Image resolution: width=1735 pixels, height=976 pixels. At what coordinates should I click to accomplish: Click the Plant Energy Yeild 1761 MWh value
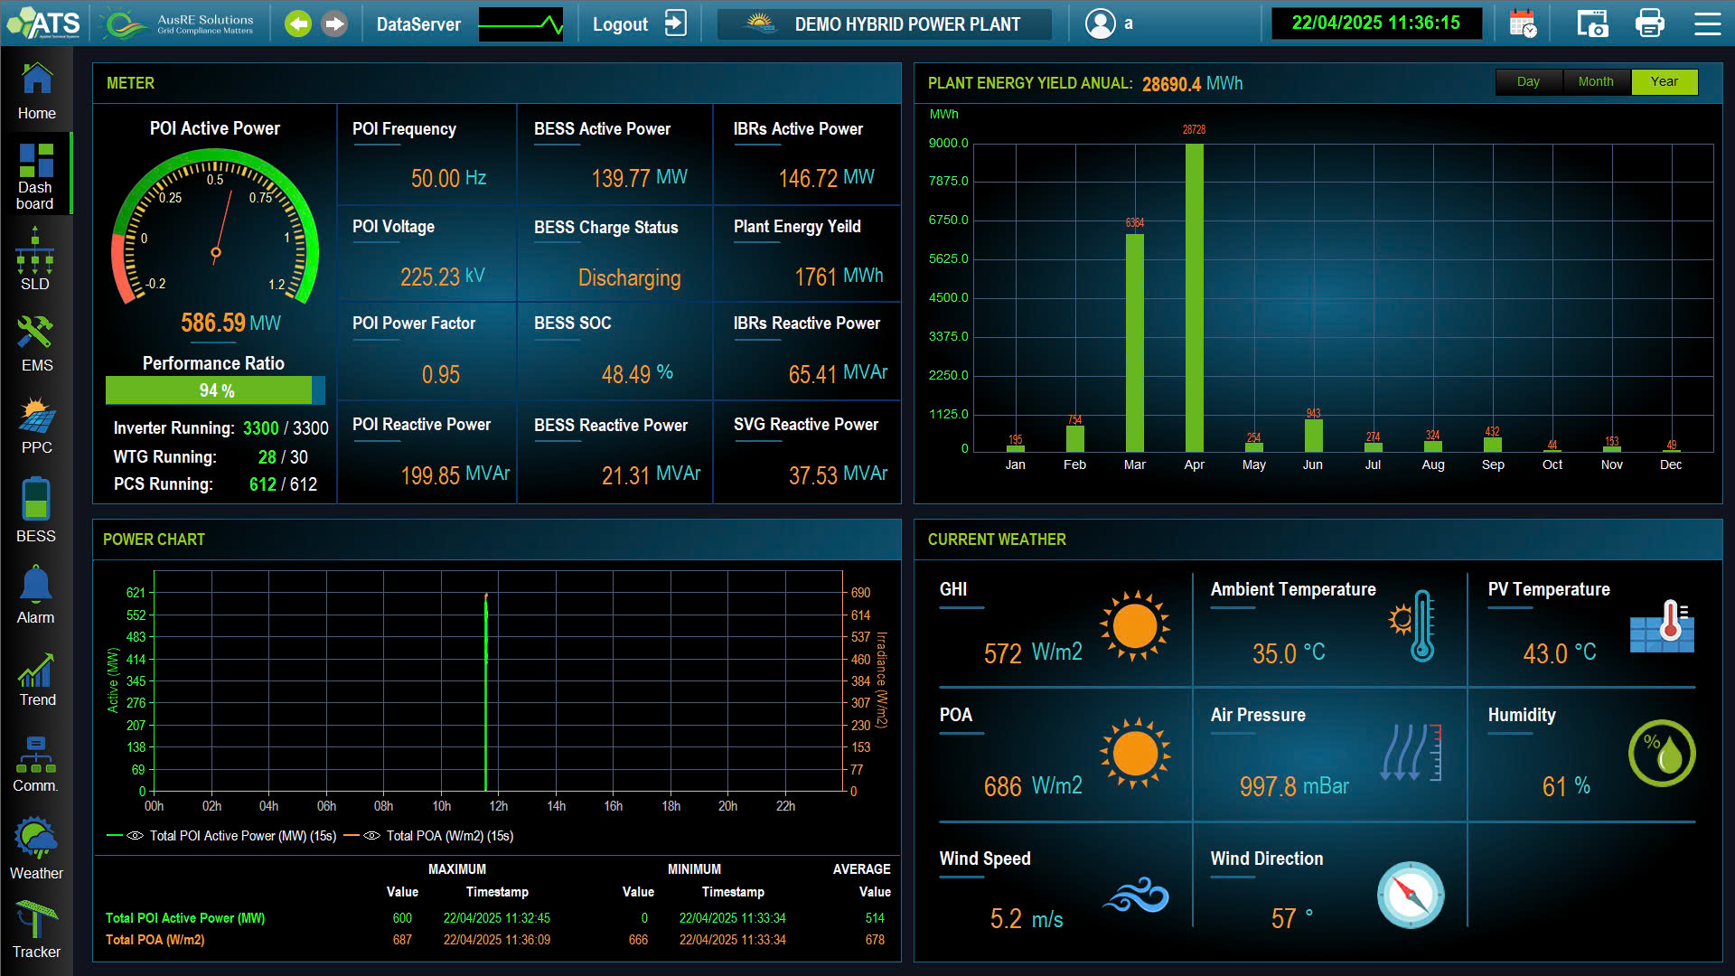[x=839, y=277]
